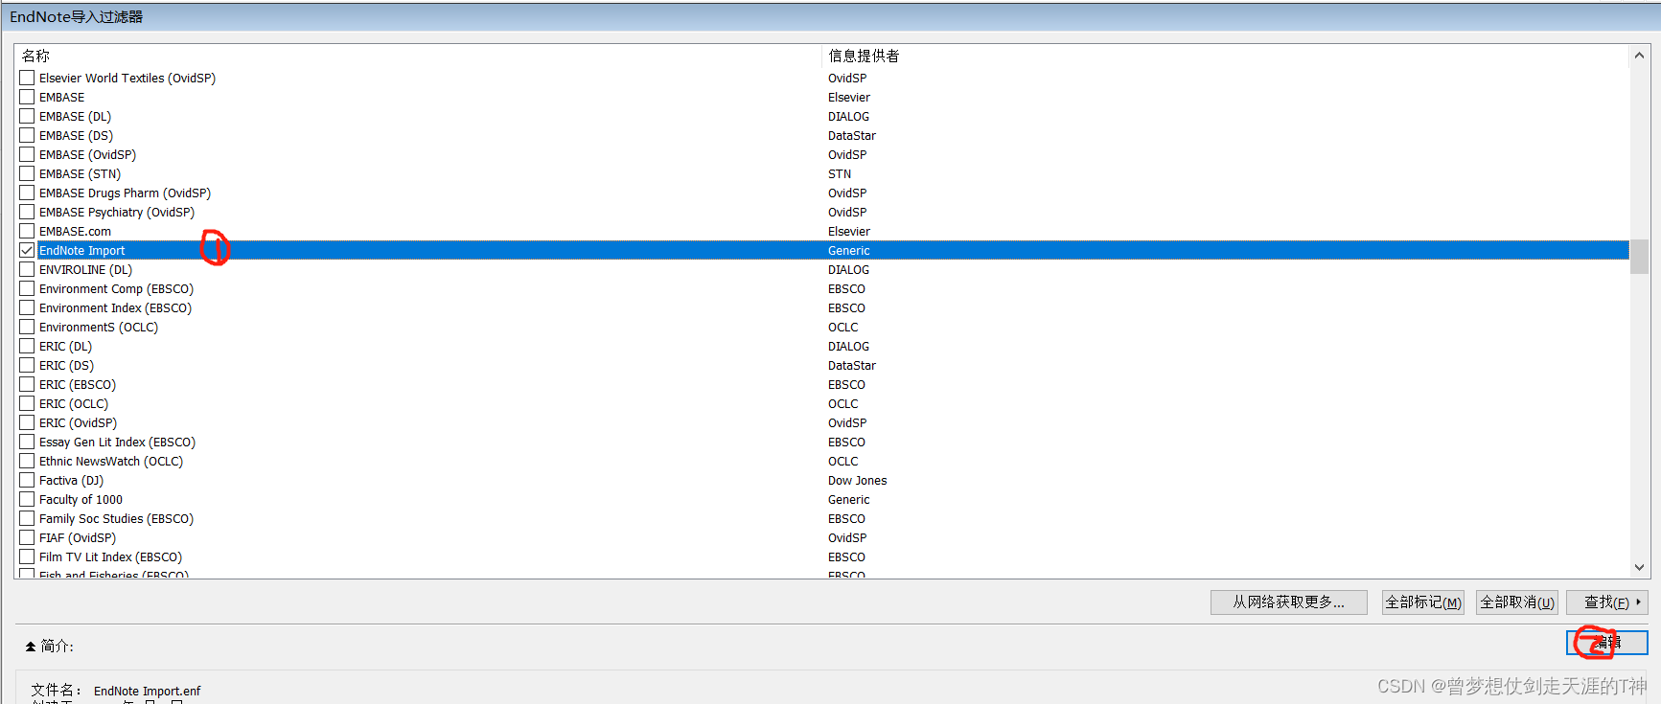1661x704 pixels.
Task: Click the file name EndNote Import.enf
Action: point(147,691)
